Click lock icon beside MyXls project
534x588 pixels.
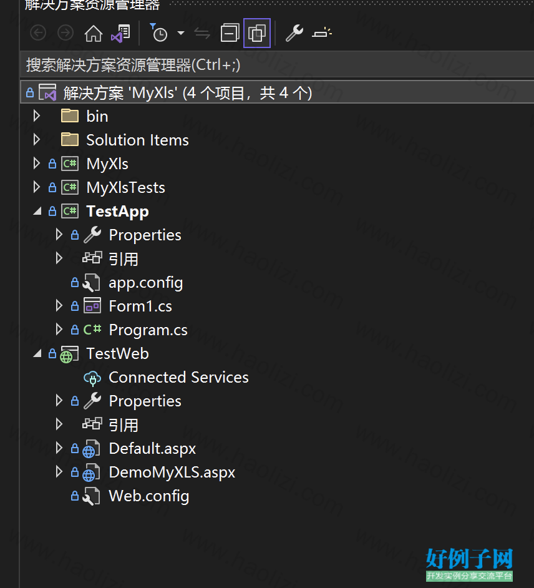tap(52, 164)
